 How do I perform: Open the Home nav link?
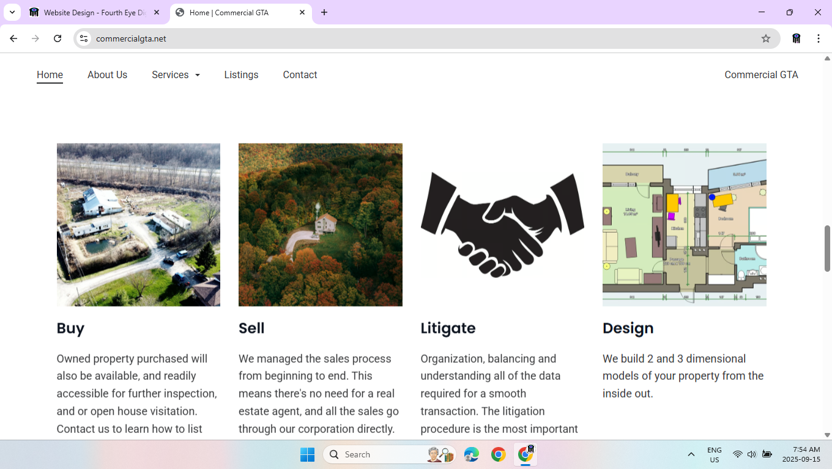coord(50,75)
